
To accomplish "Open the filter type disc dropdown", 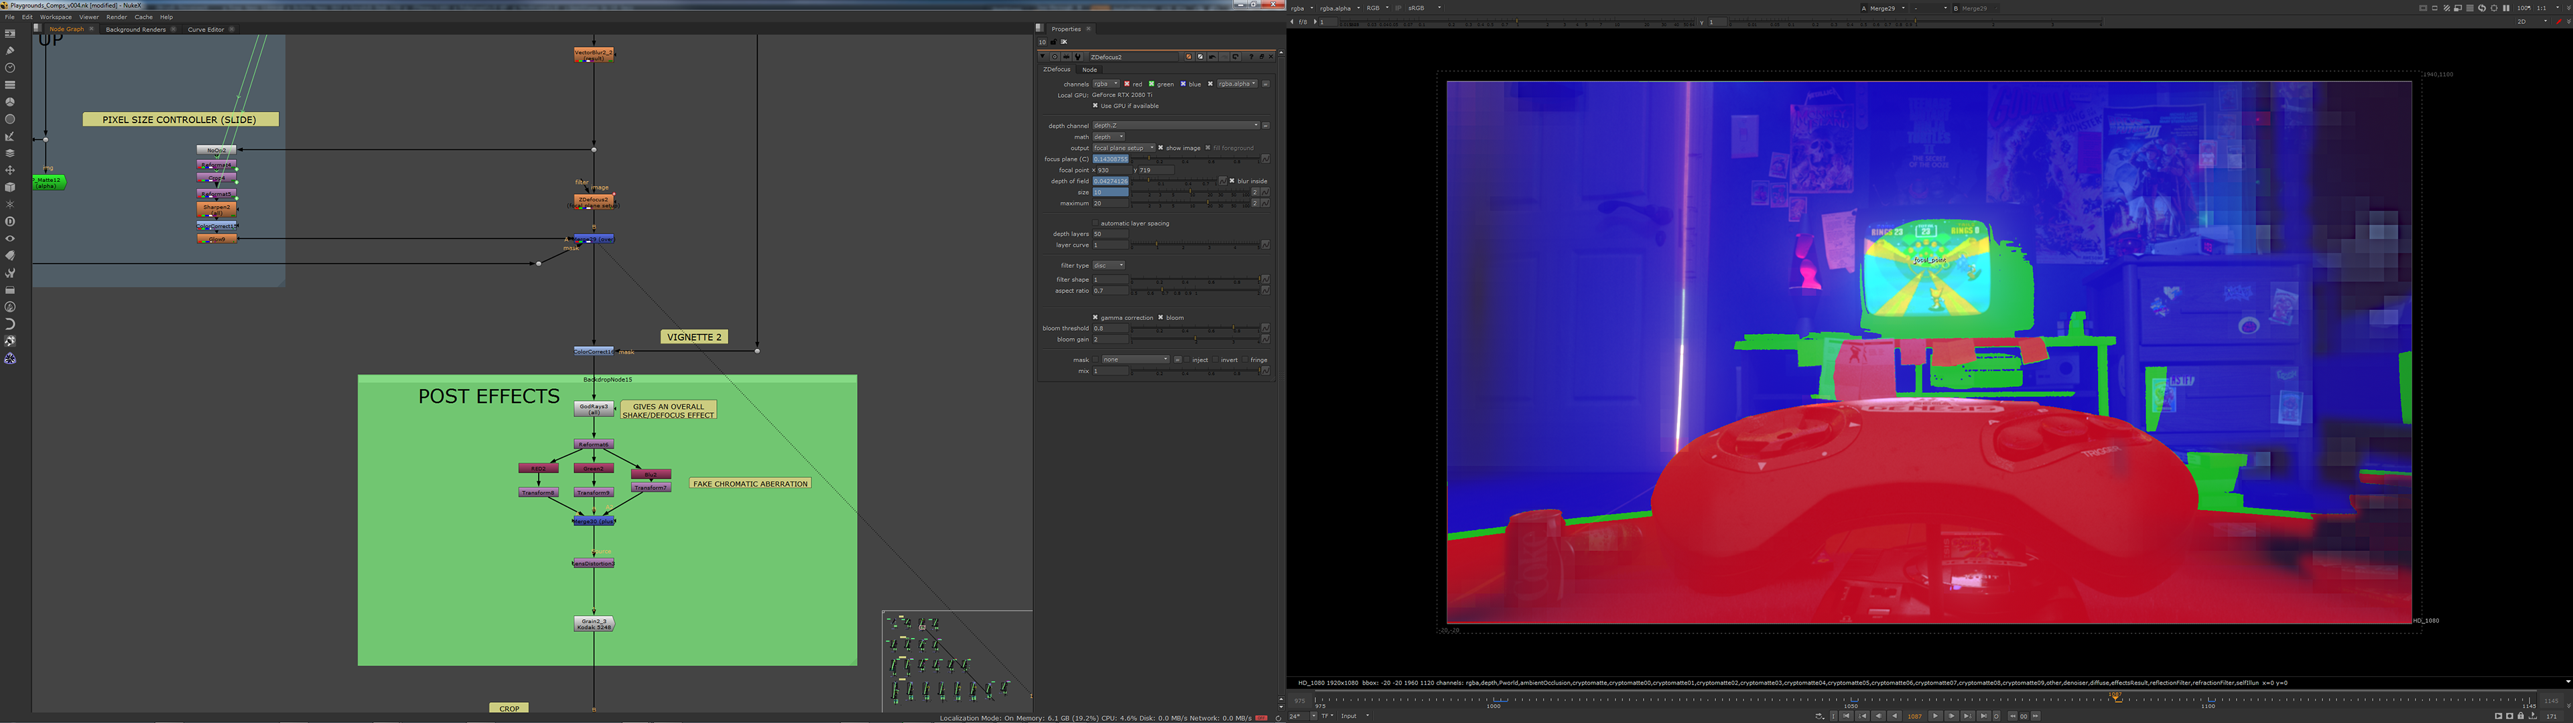I will [x=1108, y=266].
